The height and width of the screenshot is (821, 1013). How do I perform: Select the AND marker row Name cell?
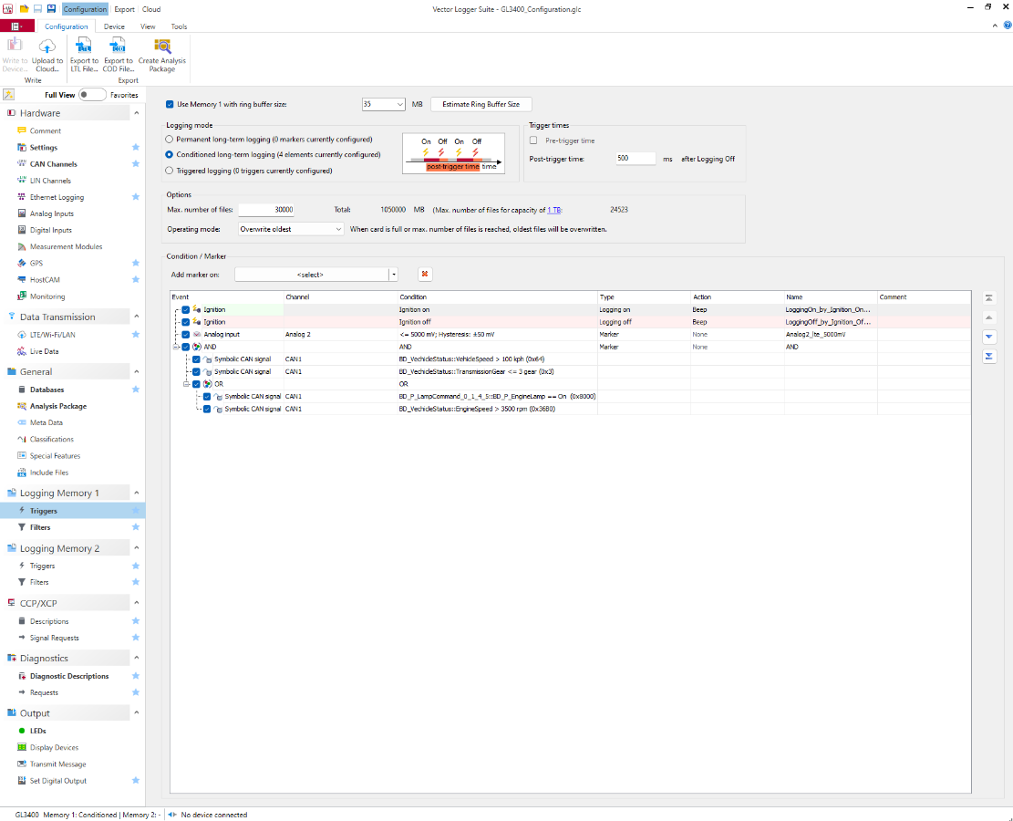coord(830,348)
